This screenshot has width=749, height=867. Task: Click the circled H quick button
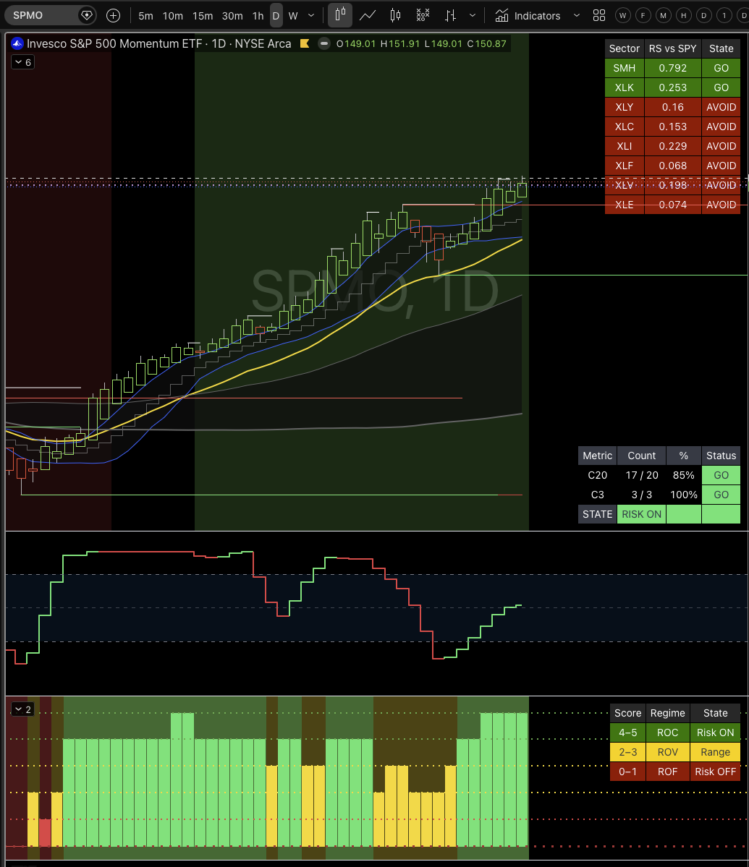[x=684, y=15]
